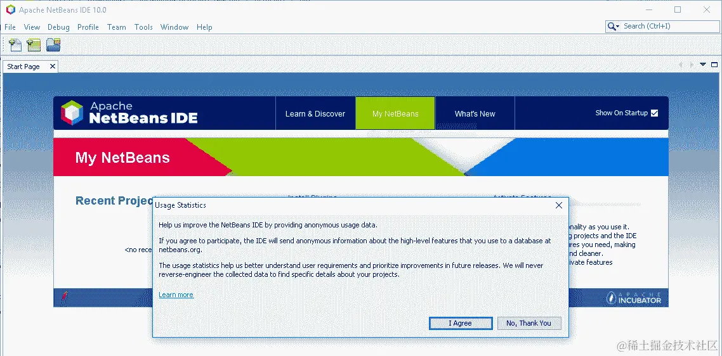Open the View menu
Viewport: 722px width, 356px height.
(x=32, y=27)
